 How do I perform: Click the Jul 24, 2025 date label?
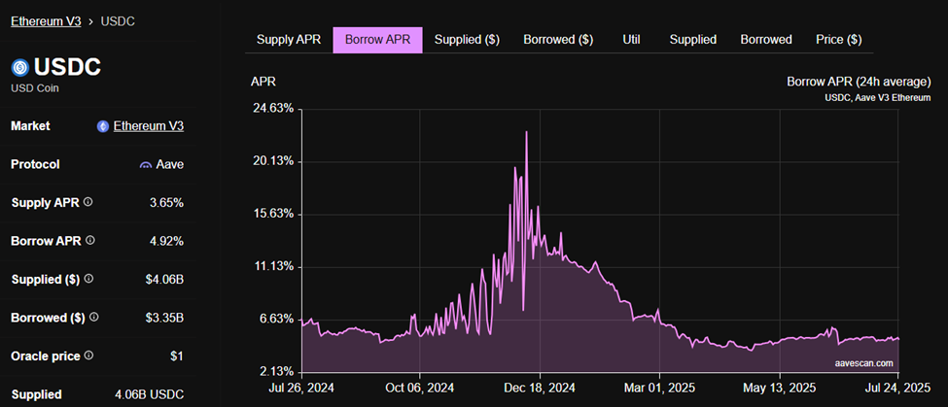[898, 387]
